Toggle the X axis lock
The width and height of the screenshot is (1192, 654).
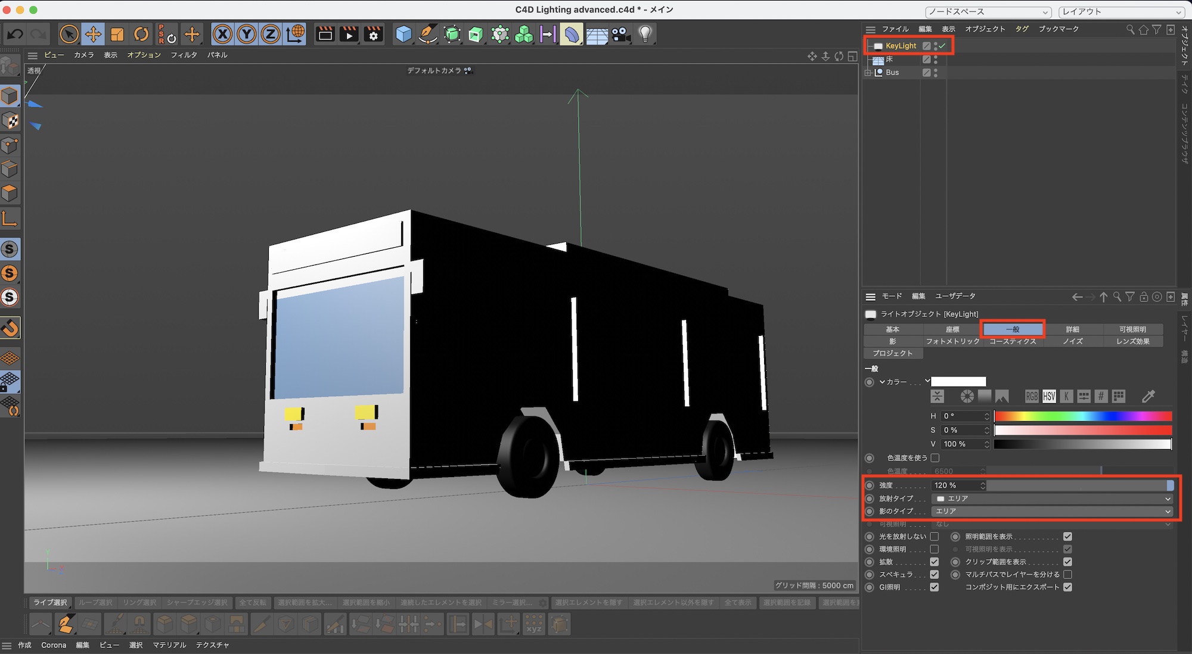(222, 35)
